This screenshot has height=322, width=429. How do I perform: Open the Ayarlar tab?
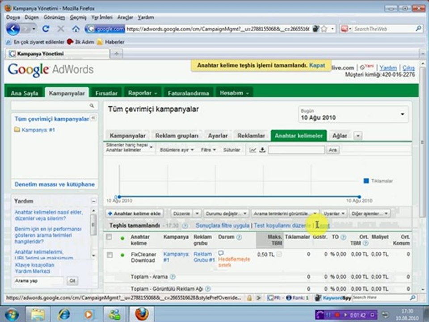pyautogui.click(x=218, y=136)
